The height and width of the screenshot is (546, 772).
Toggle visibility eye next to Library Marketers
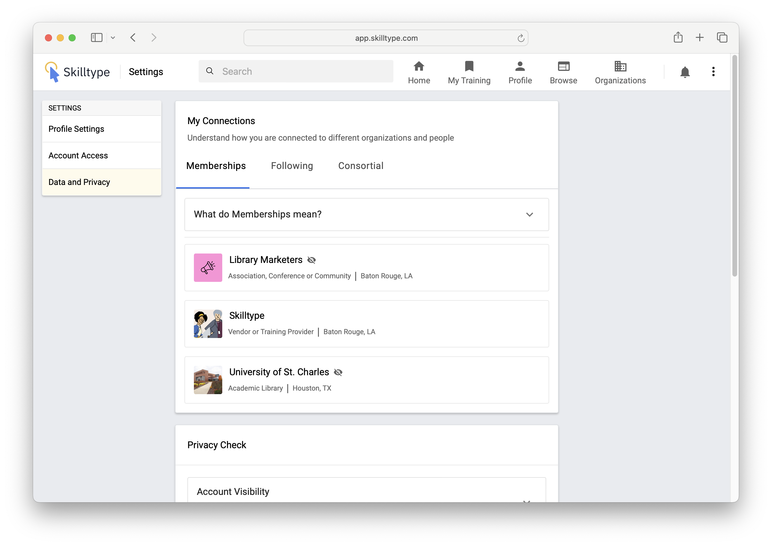(311, 260)
